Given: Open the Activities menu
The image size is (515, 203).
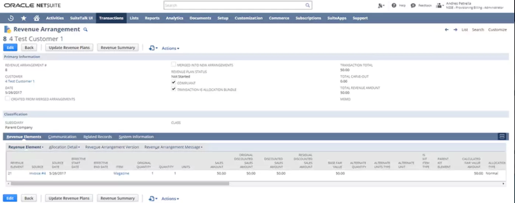Looking at the screenshot, I should click(55, 18).
